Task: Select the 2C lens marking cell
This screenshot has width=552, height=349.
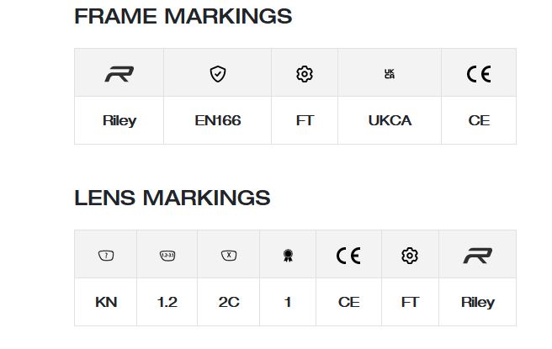Action: (x=229, y=302)
